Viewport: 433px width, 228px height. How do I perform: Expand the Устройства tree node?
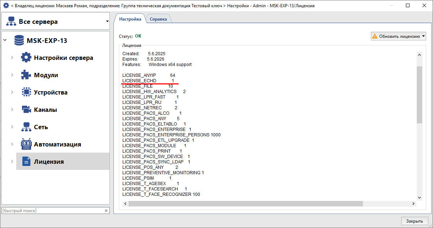point(12,92)
